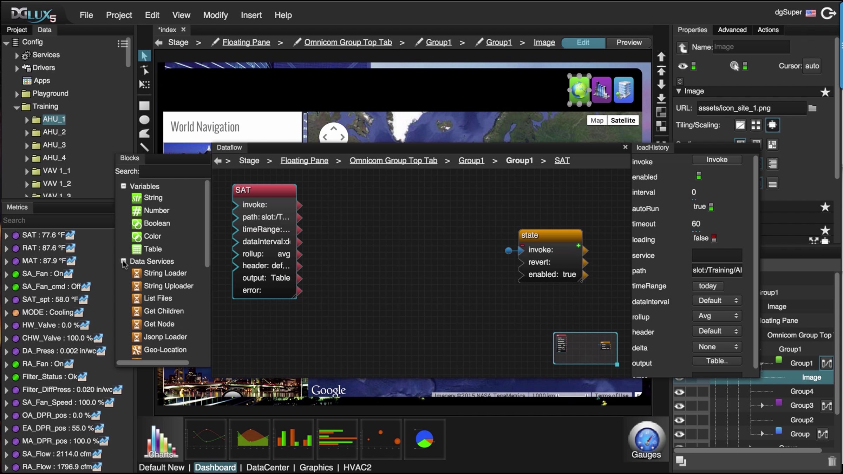The image size is (843, 474).
Task: Toggle the enabled checkbox in loadHistory
Action: 699,176
